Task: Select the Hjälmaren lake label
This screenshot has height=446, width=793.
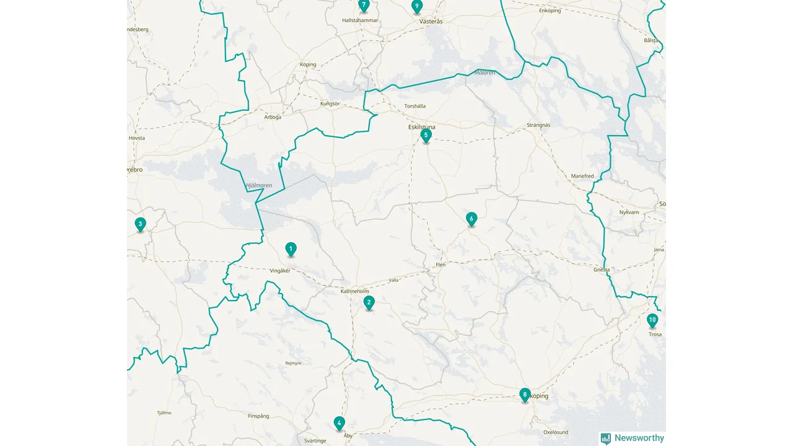Action: tap(258, 185)
